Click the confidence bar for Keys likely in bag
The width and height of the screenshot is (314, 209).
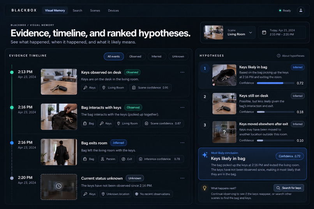coord(275,83)
